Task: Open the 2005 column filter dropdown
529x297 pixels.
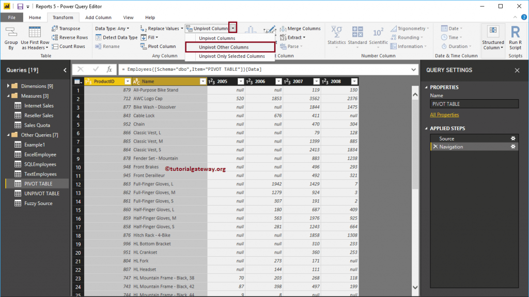Action: (x=241, y=81)
